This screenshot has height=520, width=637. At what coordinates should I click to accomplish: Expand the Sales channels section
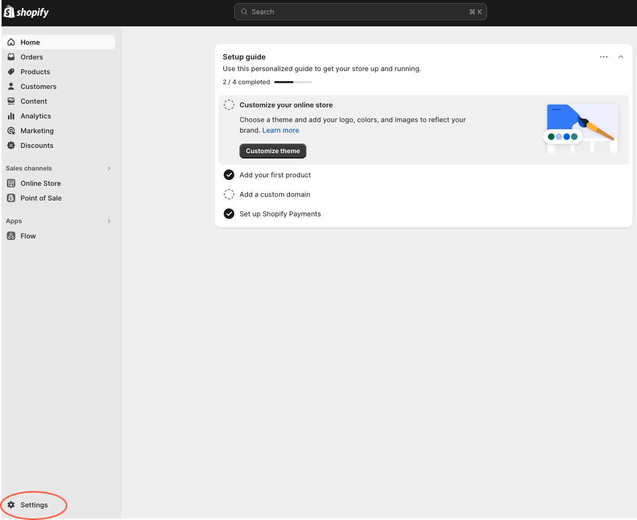[x=109, y=168]
